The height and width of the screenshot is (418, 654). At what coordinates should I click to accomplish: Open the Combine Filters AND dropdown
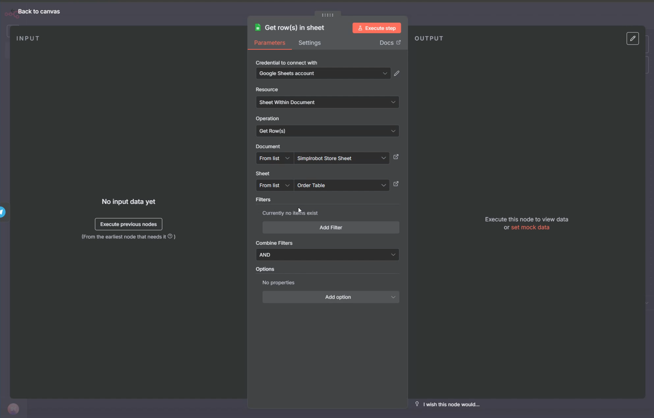327,255
